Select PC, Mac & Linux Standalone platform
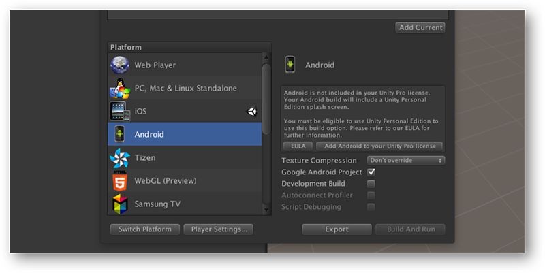The image size is (545, 273). (185, 89)
